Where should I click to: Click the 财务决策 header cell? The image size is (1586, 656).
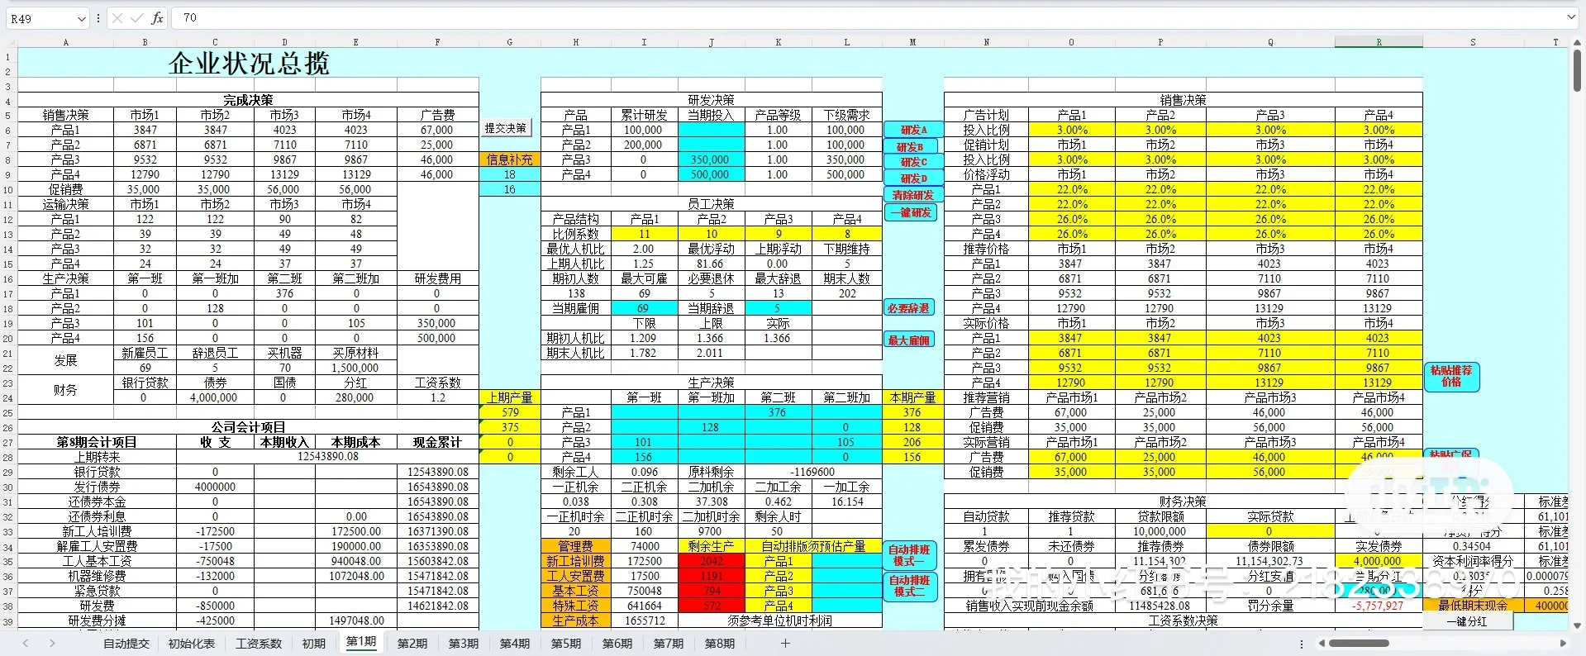click(x=1183, y=502)
